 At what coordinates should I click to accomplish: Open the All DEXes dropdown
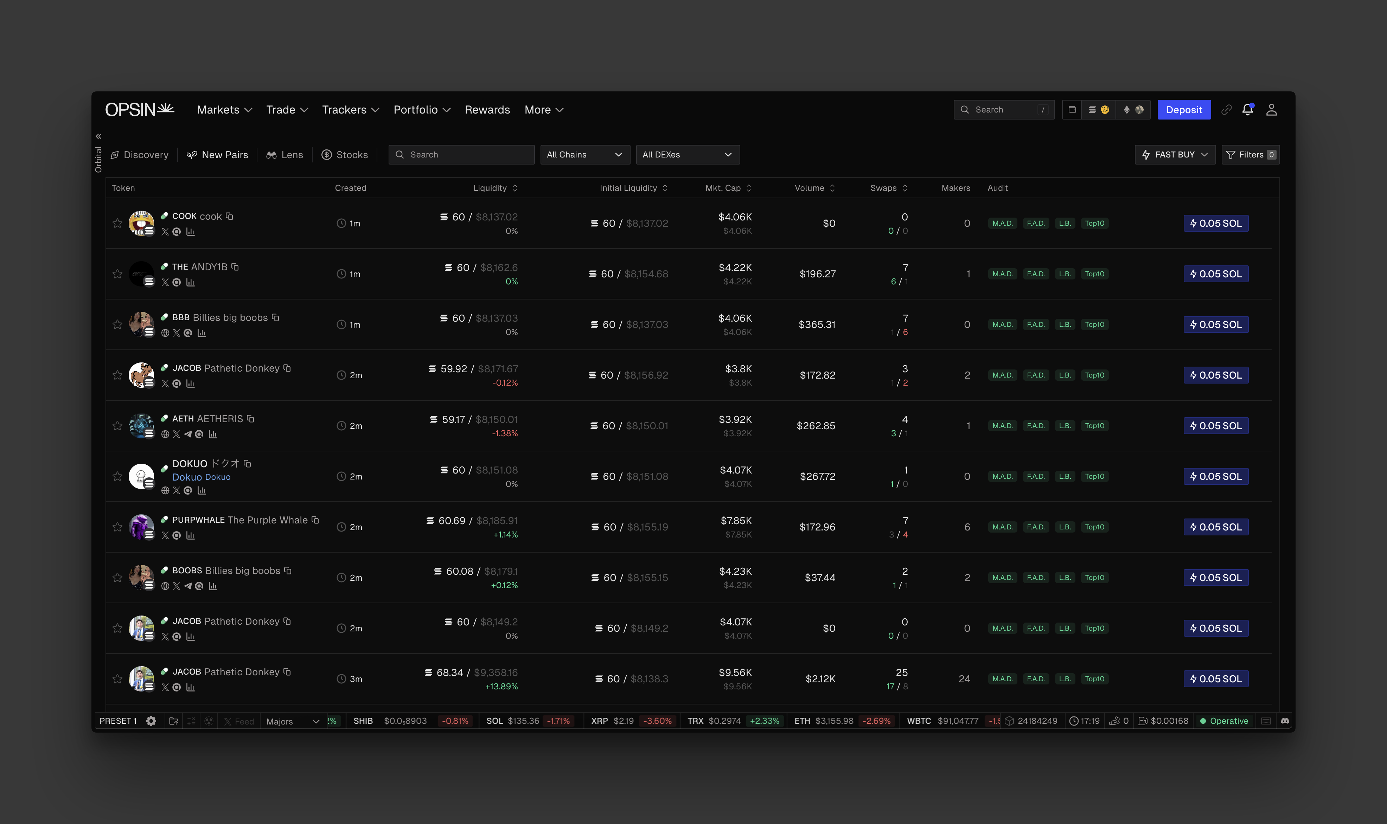687,154
